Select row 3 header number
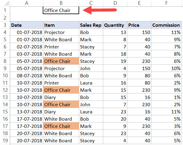 (5, 25)
